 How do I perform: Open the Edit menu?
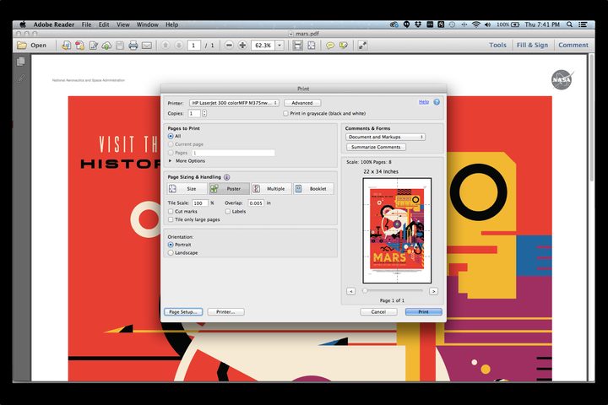pos(104,24)
